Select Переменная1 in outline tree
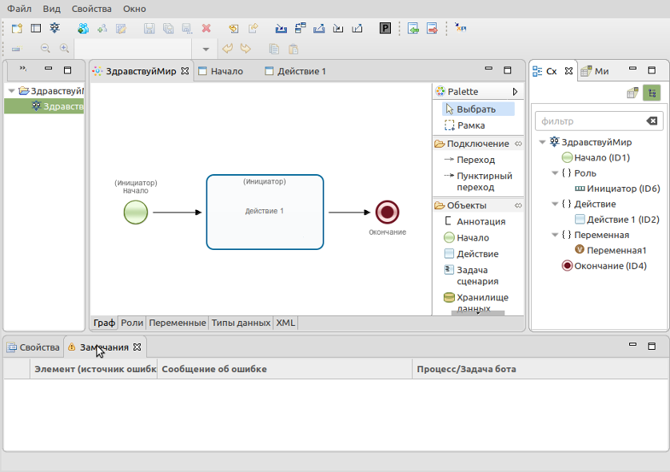The width and height of the screenshot is (670, 472). [611, 251]
